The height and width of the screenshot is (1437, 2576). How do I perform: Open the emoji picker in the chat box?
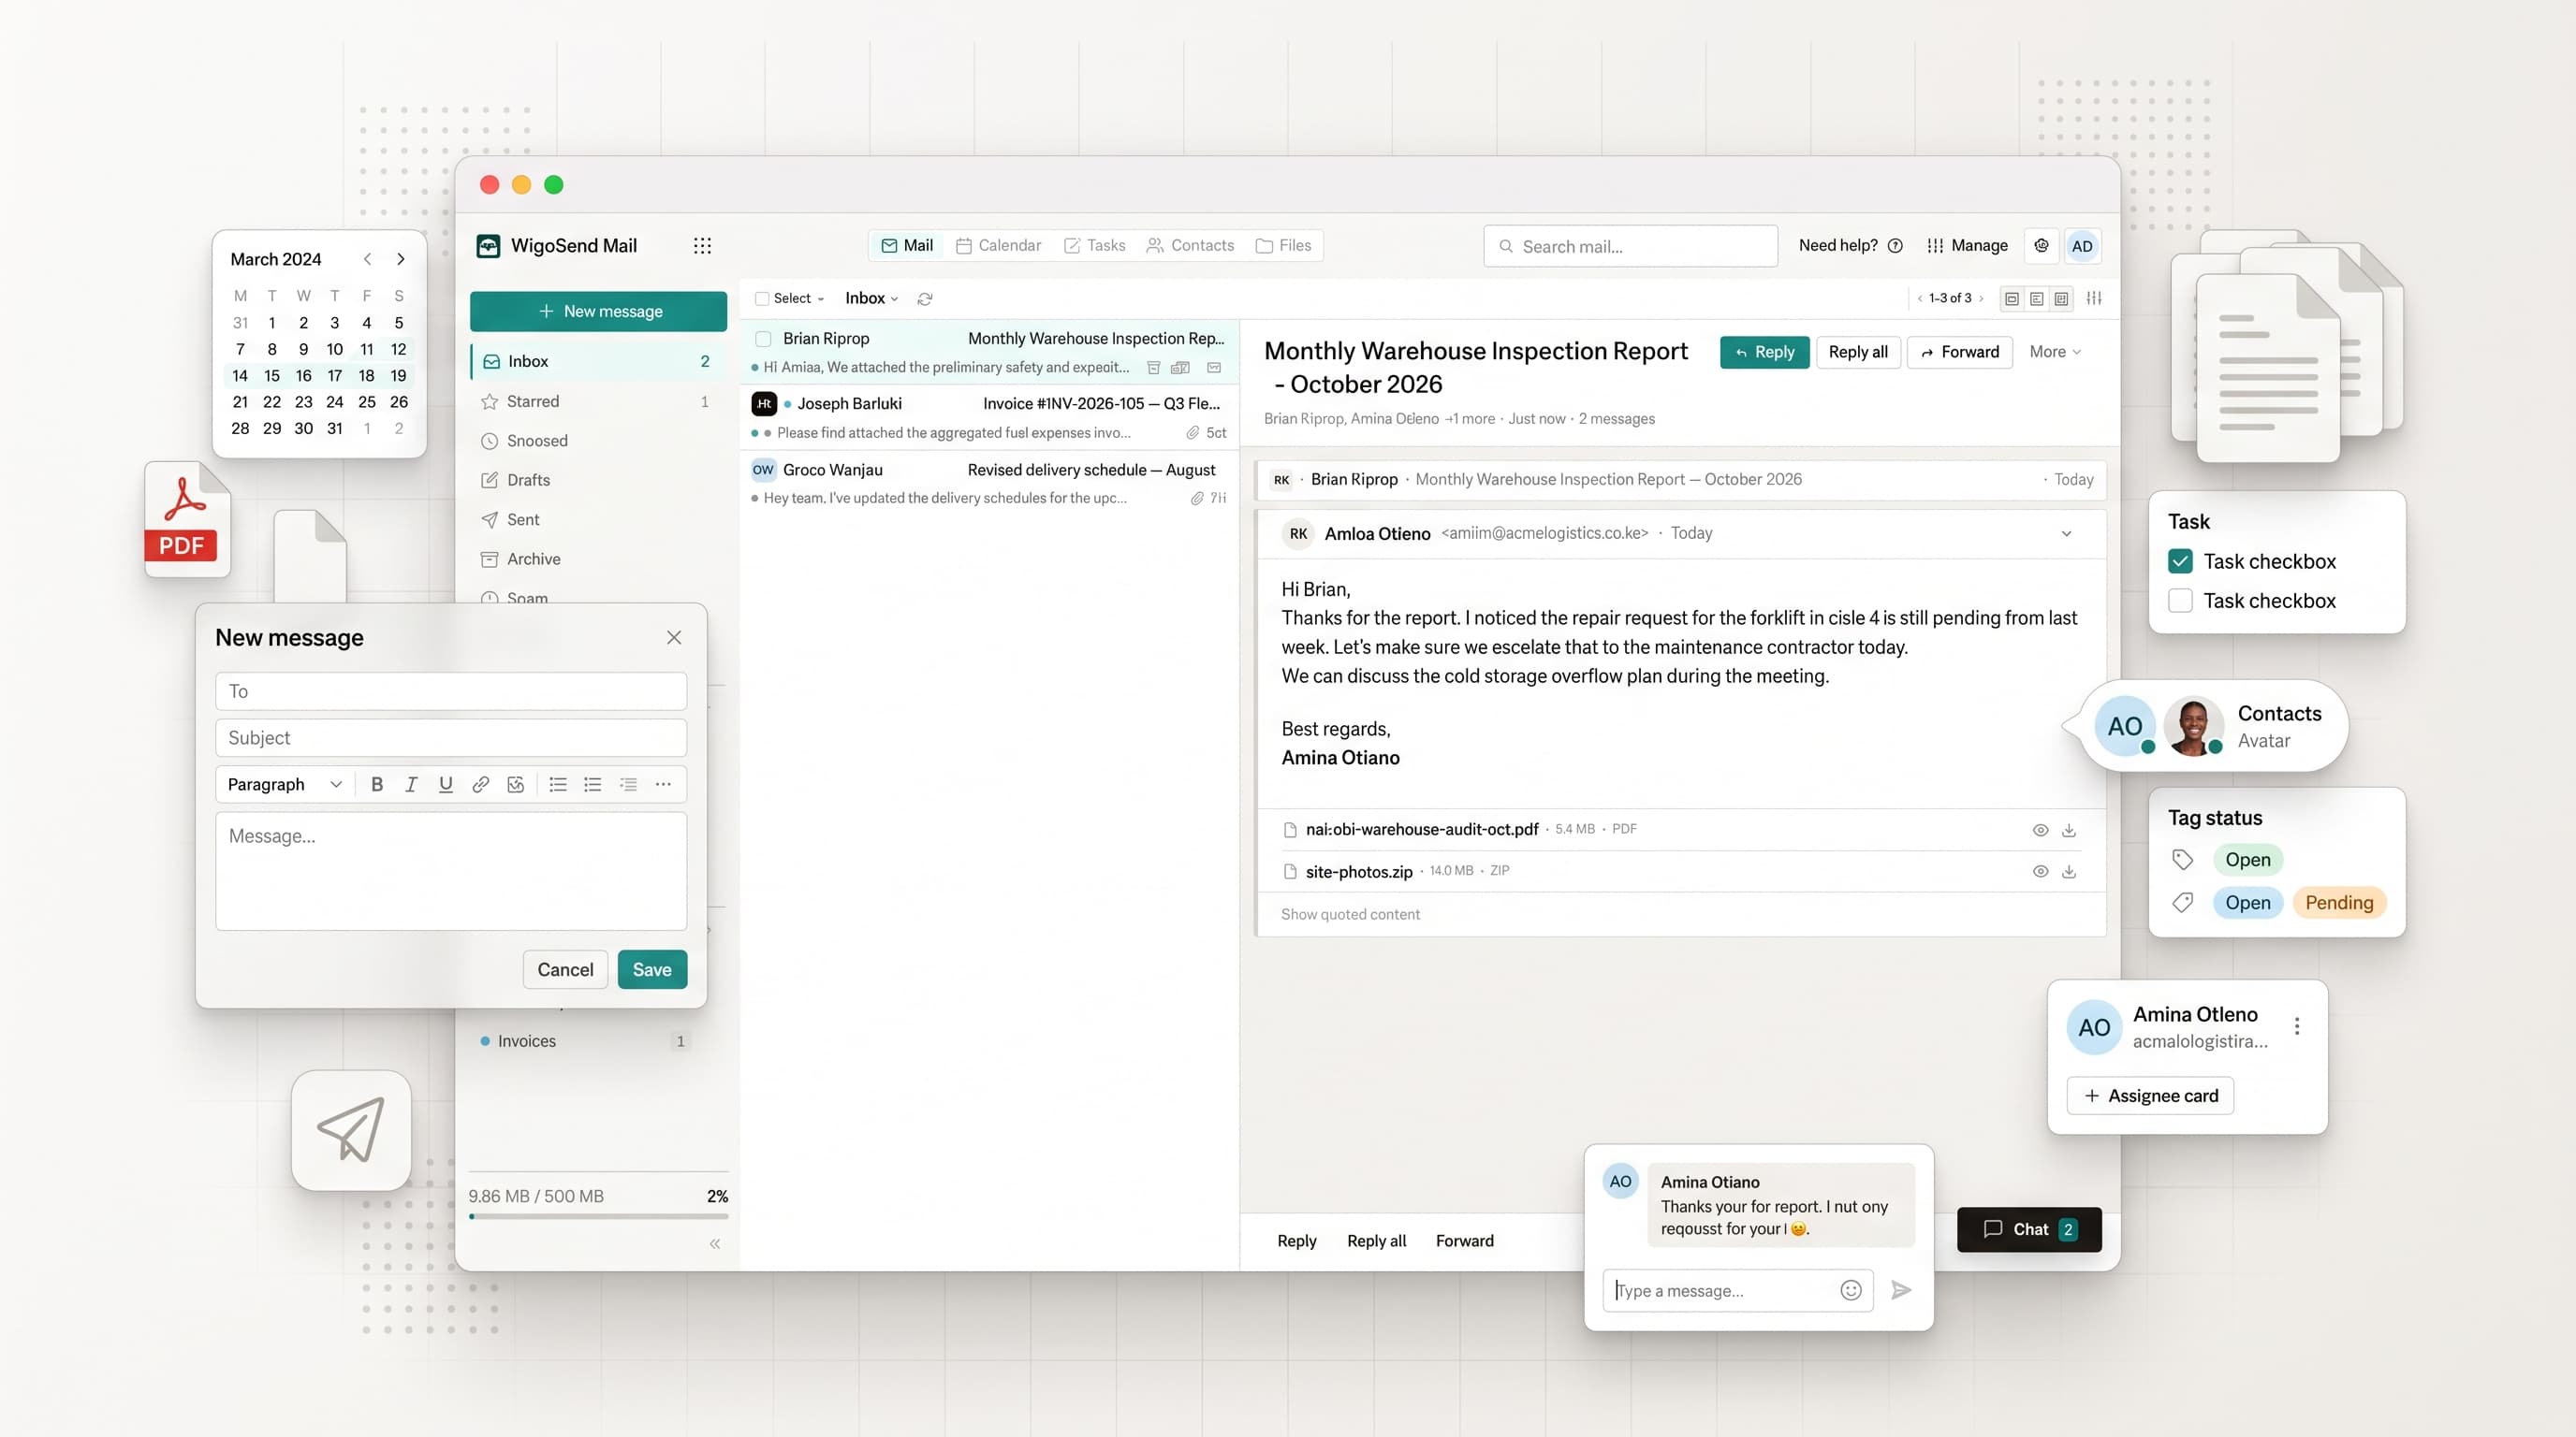coord(1851,1290)
